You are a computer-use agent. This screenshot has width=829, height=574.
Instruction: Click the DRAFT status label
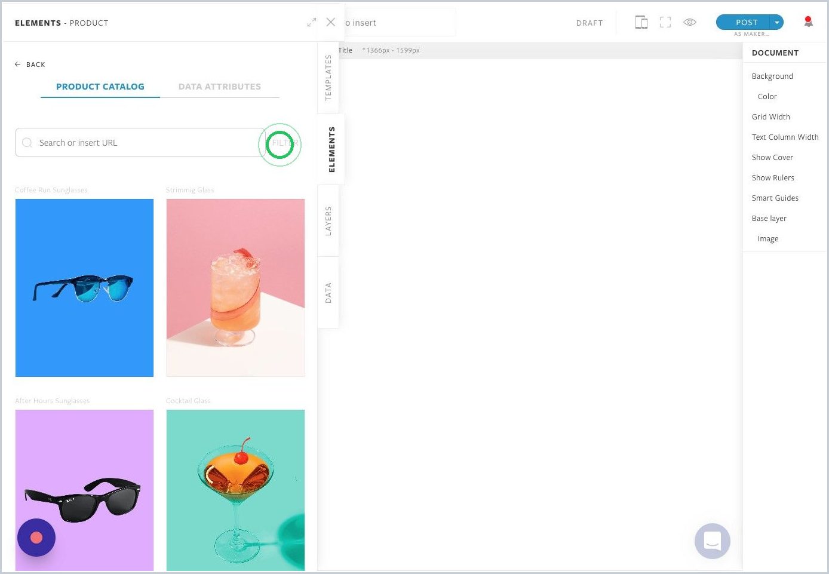[x=589, y=23]
